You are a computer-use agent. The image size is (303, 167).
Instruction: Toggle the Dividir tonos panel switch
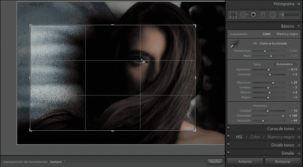click(228, 145)
